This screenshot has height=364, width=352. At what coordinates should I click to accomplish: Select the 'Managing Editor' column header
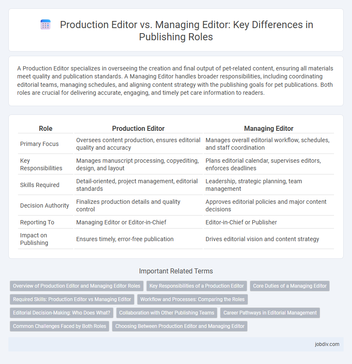coord(269,128)
